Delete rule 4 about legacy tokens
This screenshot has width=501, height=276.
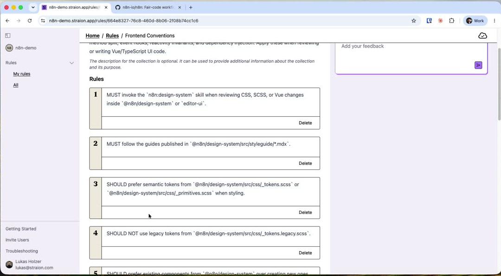pos(305,253)
